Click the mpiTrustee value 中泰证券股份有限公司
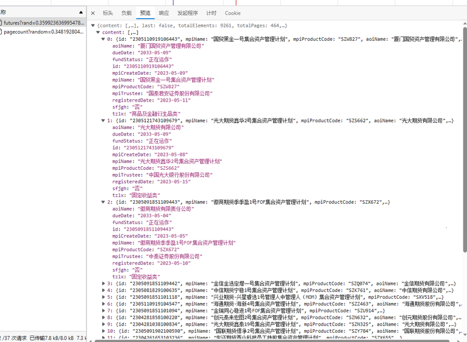The image size is (467, 342). 174,257
